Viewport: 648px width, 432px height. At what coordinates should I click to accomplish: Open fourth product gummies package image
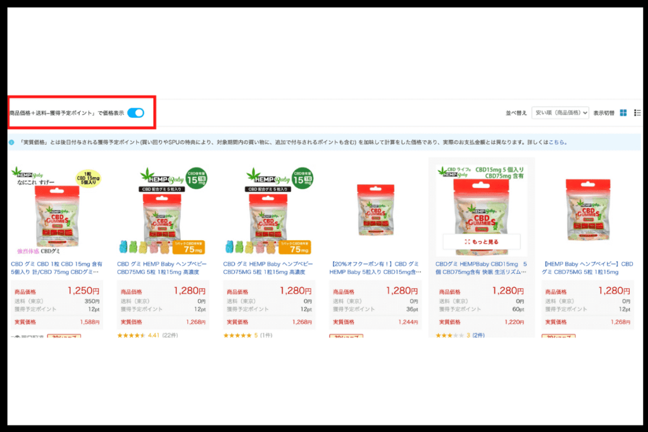[x=375, y=211]
